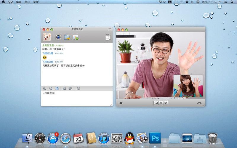Toggle the side panel icon in chat toolbar
This screenshot has height=148, width=237.
click(x=108, y=37)
